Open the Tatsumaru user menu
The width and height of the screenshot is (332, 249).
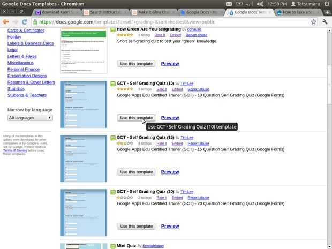click(x=306, y=4)
